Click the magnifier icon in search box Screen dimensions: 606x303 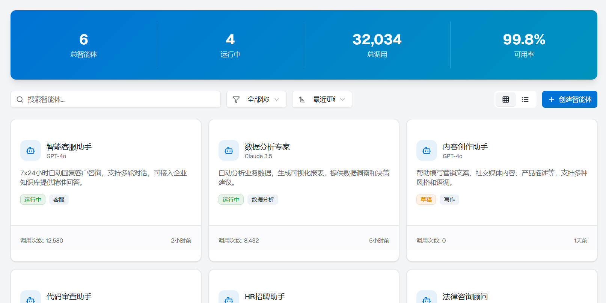[x=20, y=99]
